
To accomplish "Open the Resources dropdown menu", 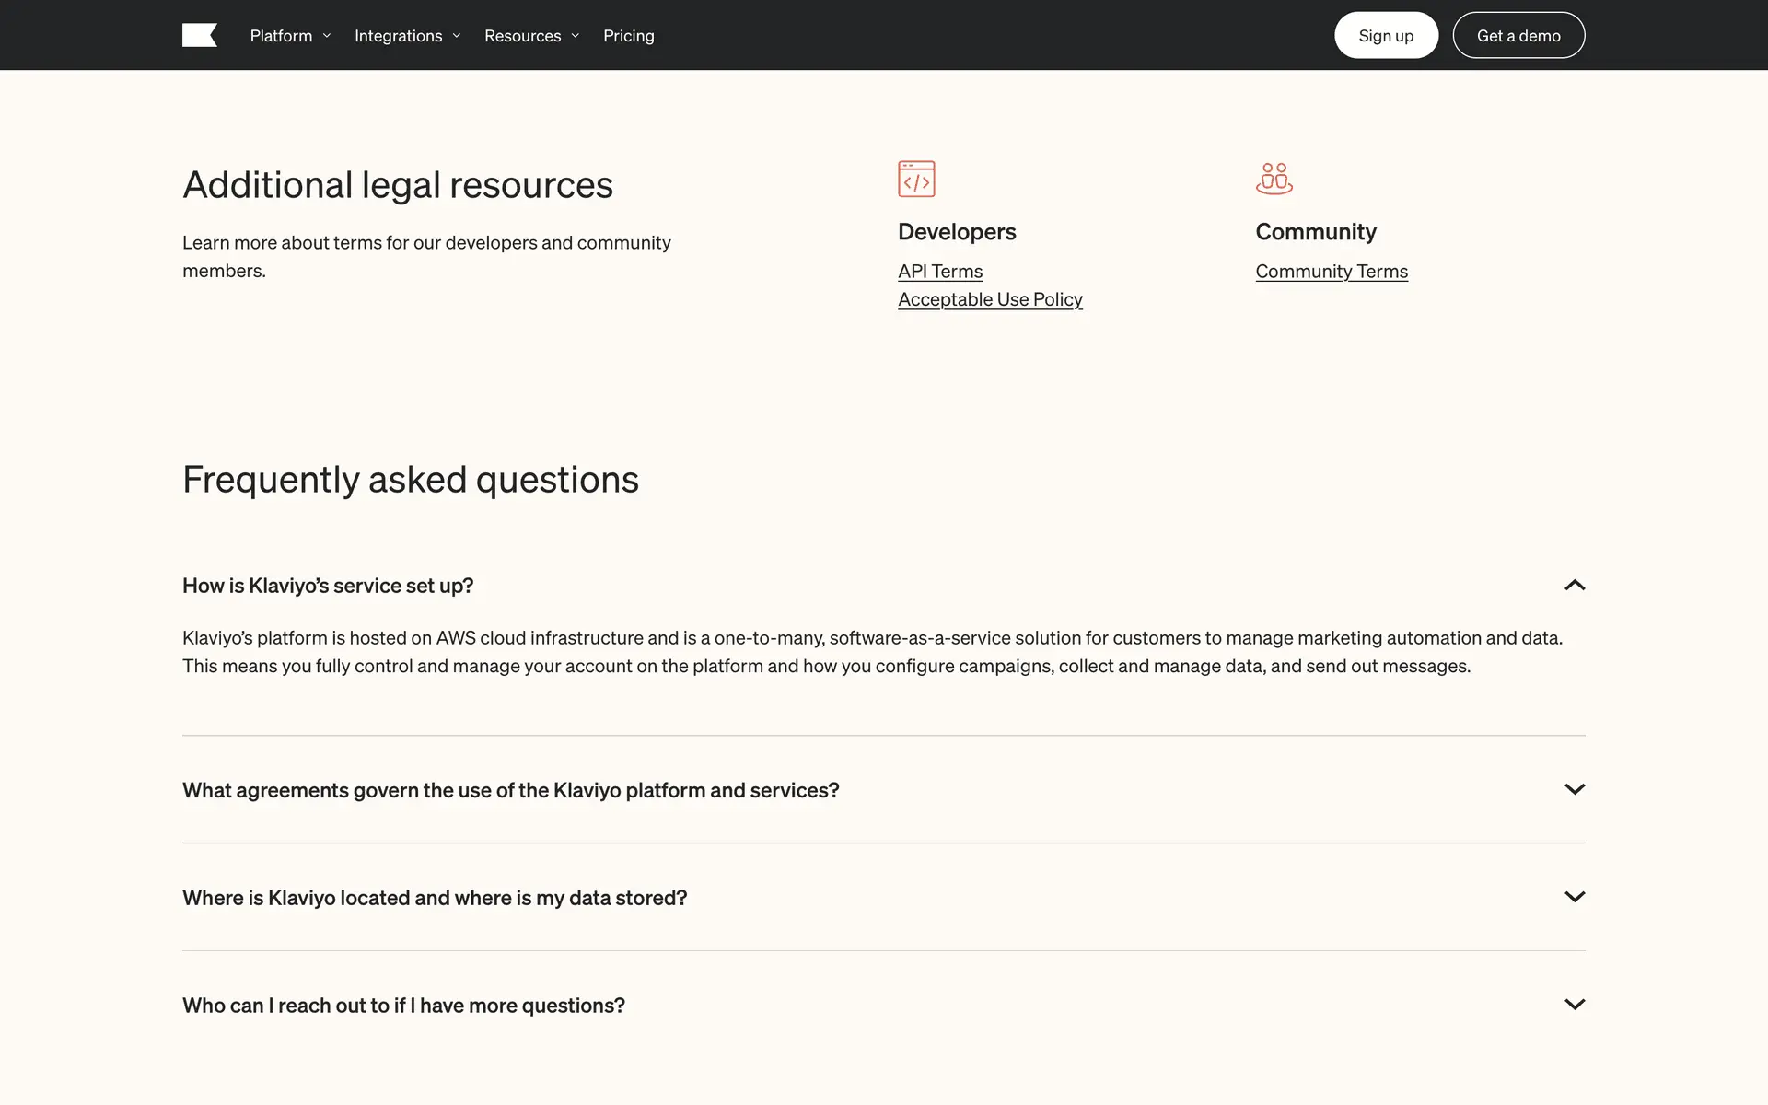I will coord(531,36).
